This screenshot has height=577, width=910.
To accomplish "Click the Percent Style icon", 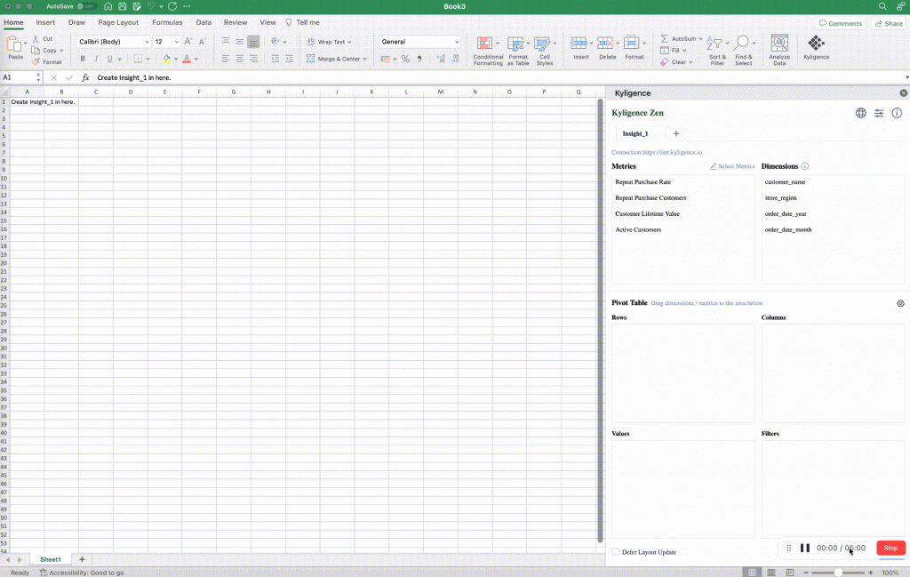I will (x=405, y=59).
